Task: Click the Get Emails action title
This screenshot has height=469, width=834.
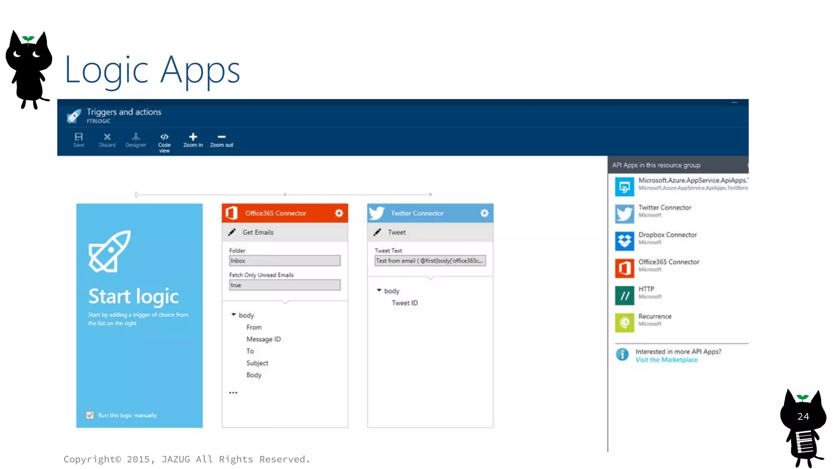Action: coord(258,232)
